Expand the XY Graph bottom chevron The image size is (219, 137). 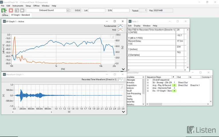[x=123, y=69]
